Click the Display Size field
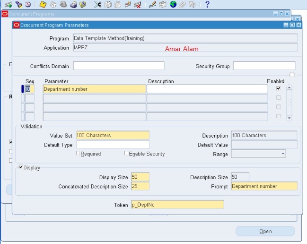This screenshot has width=307, height=244. point(140,177)
